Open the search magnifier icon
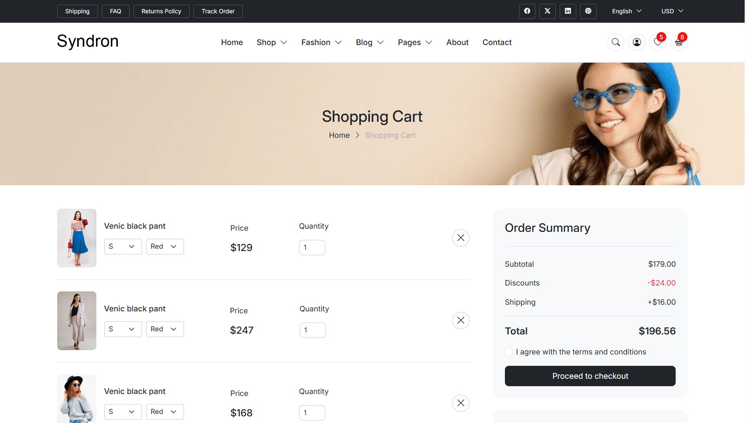 click(616, 42)
